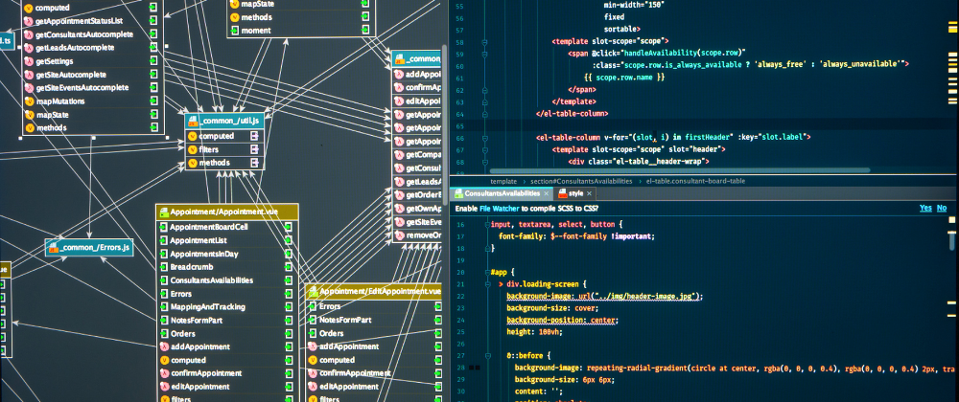Open the style editor tab
Image resolution: width=959 pixels, height=402 pixels.
coord(574,193)
